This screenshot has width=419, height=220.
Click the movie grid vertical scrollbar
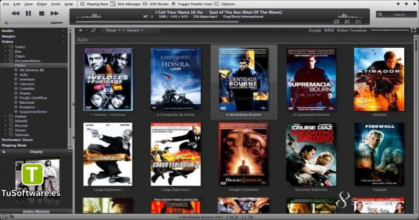tap(415, 124)
